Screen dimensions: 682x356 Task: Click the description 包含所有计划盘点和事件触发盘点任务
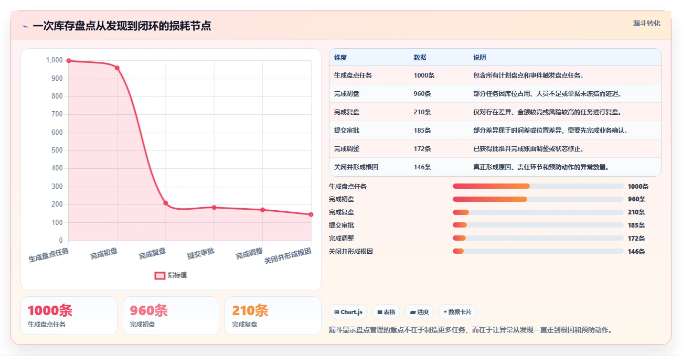click(x=529, y=75)
